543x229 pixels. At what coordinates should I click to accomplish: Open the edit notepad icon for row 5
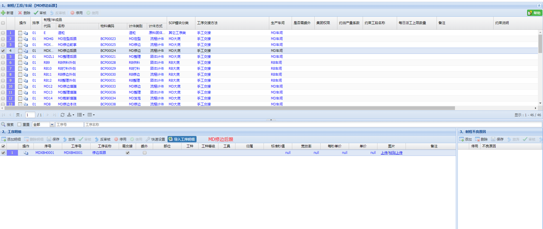20,57
